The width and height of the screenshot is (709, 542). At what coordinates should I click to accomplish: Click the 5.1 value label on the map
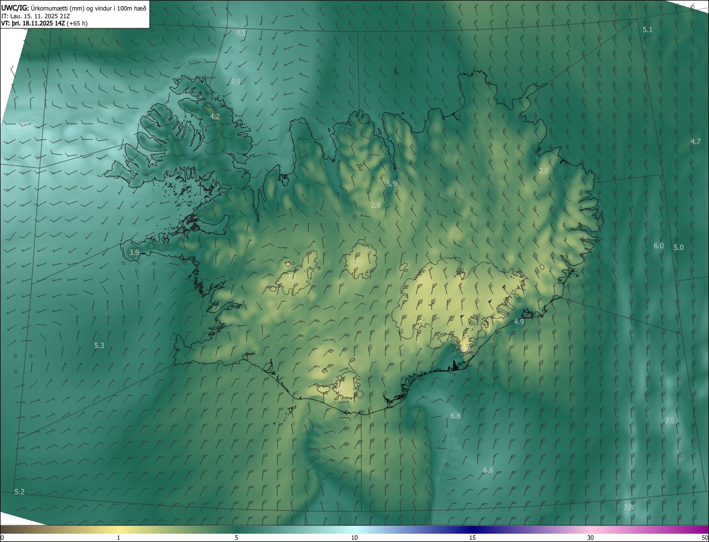pyautogui.click(x=648, y=30)
